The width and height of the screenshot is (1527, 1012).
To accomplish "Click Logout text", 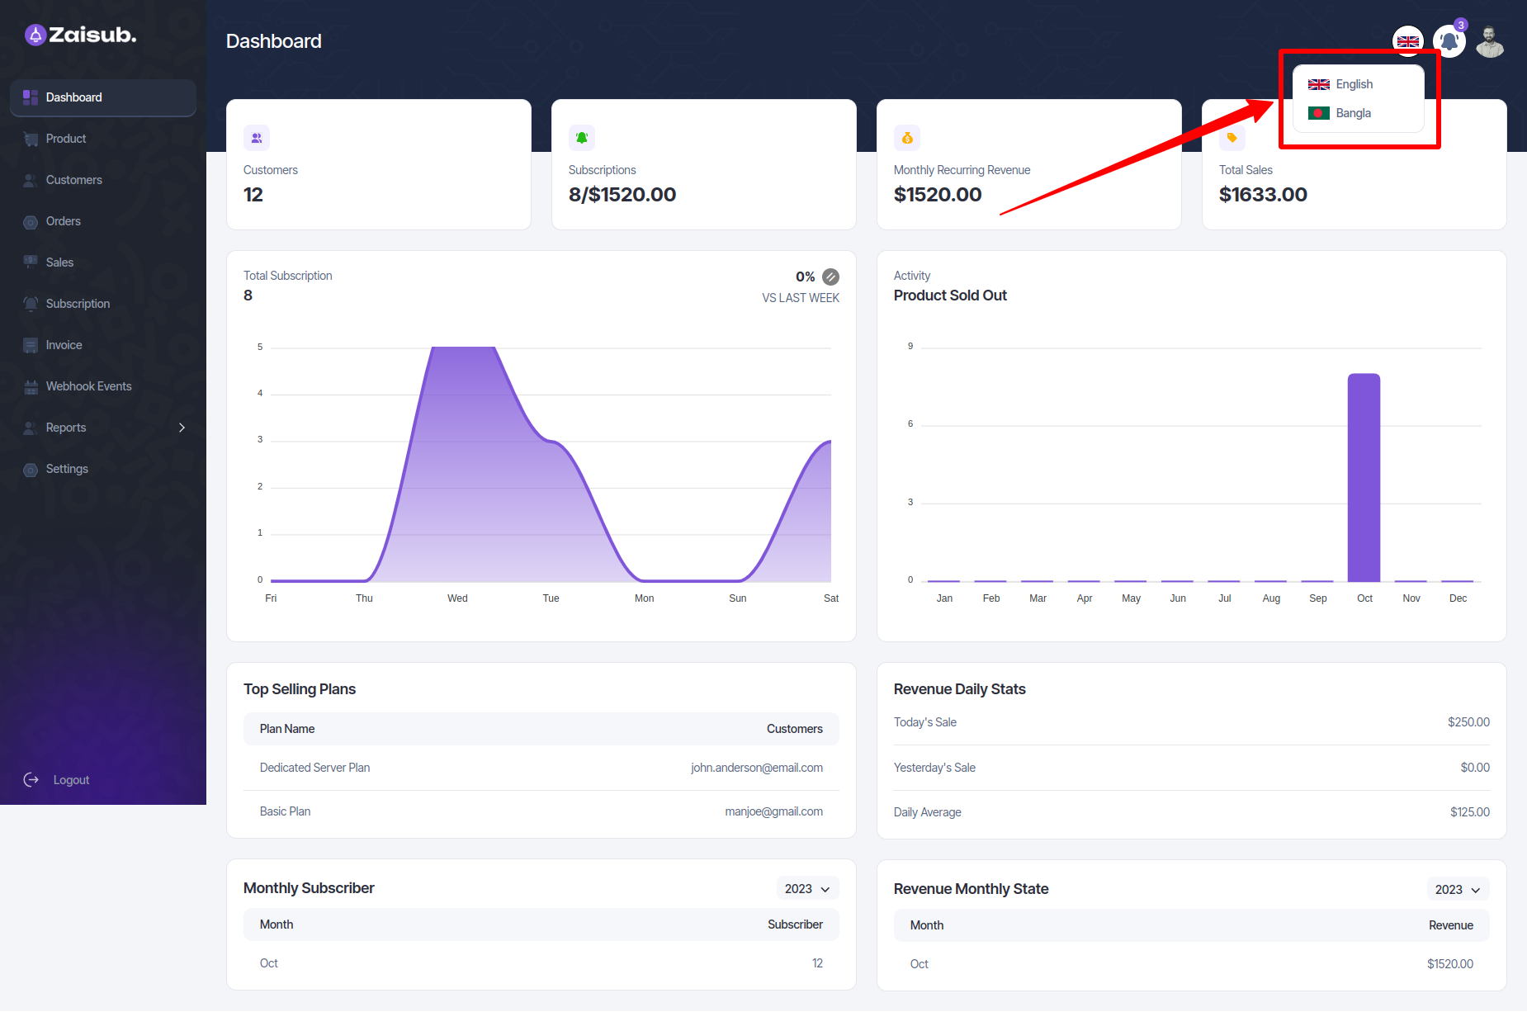I will [x=71, y=780].
